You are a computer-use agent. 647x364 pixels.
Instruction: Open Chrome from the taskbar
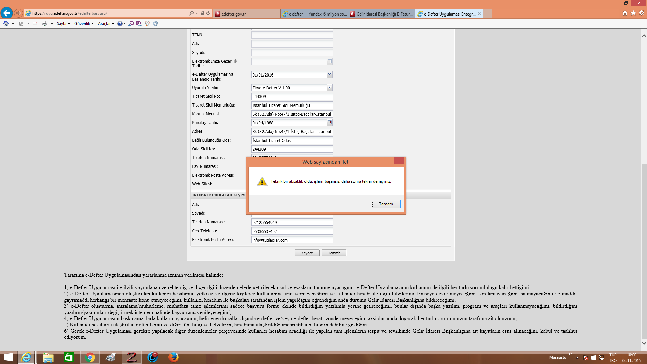click(90, 357)
